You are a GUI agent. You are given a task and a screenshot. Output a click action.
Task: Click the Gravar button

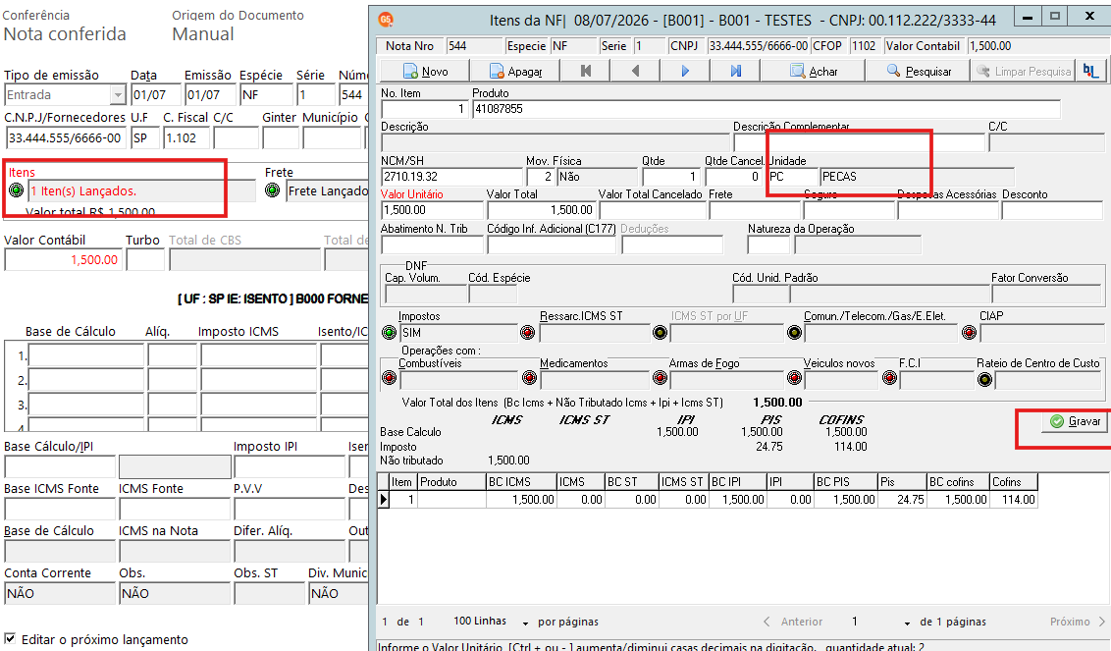pos(1076,421)
